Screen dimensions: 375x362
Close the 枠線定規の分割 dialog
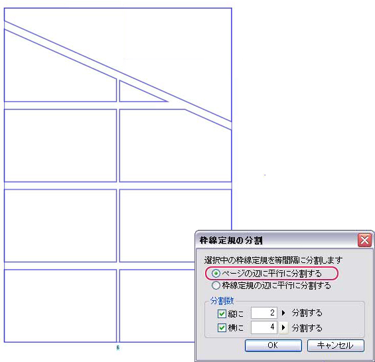tap(364, 240)
